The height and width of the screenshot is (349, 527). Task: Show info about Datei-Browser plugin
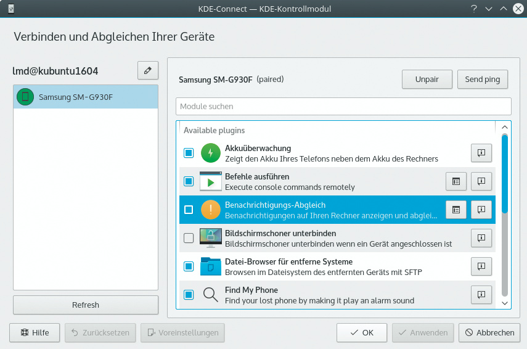[x=481, y=266]
